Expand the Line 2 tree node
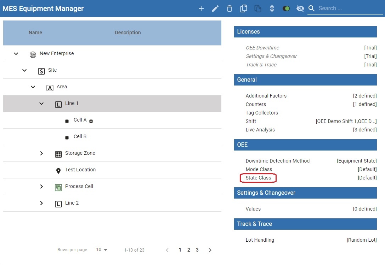The width and height of the screenshot is (385, 265). point(41,203)
